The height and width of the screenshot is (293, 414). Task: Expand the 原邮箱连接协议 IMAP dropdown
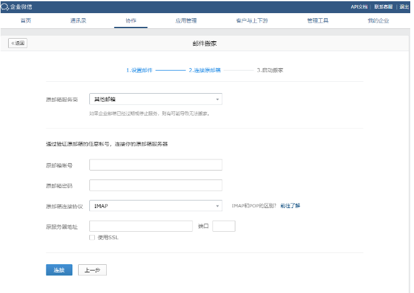155,206
